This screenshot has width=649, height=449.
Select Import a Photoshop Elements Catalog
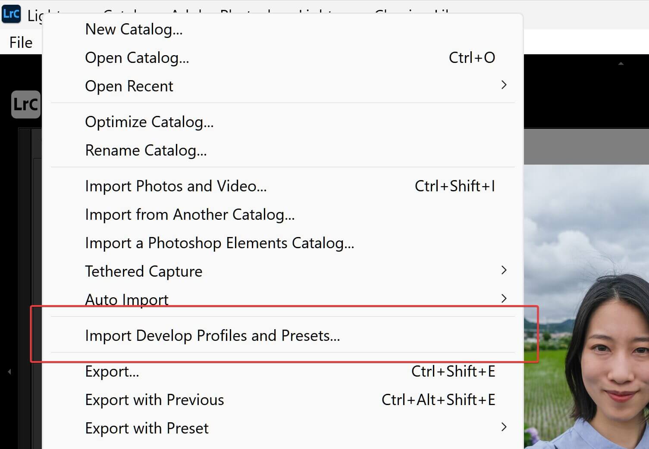coord(219,243)
